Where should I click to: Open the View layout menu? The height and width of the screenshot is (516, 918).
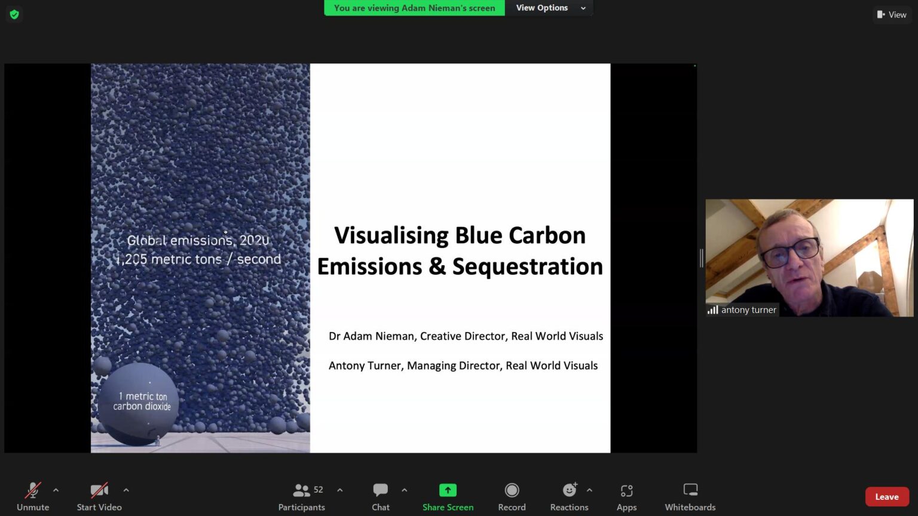(892, 14)
